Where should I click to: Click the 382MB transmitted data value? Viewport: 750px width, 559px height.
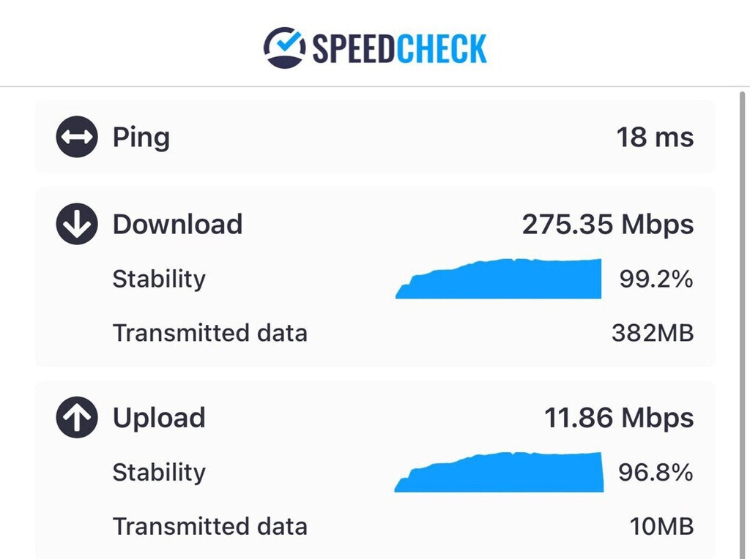coord(652,333)
